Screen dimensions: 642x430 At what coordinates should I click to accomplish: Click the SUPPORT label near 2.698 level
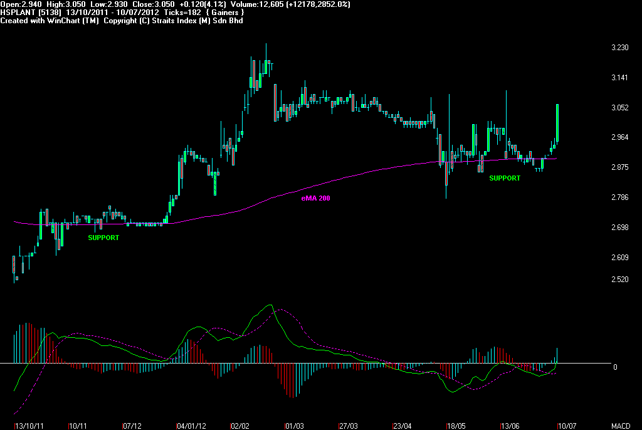coord(103,238)
